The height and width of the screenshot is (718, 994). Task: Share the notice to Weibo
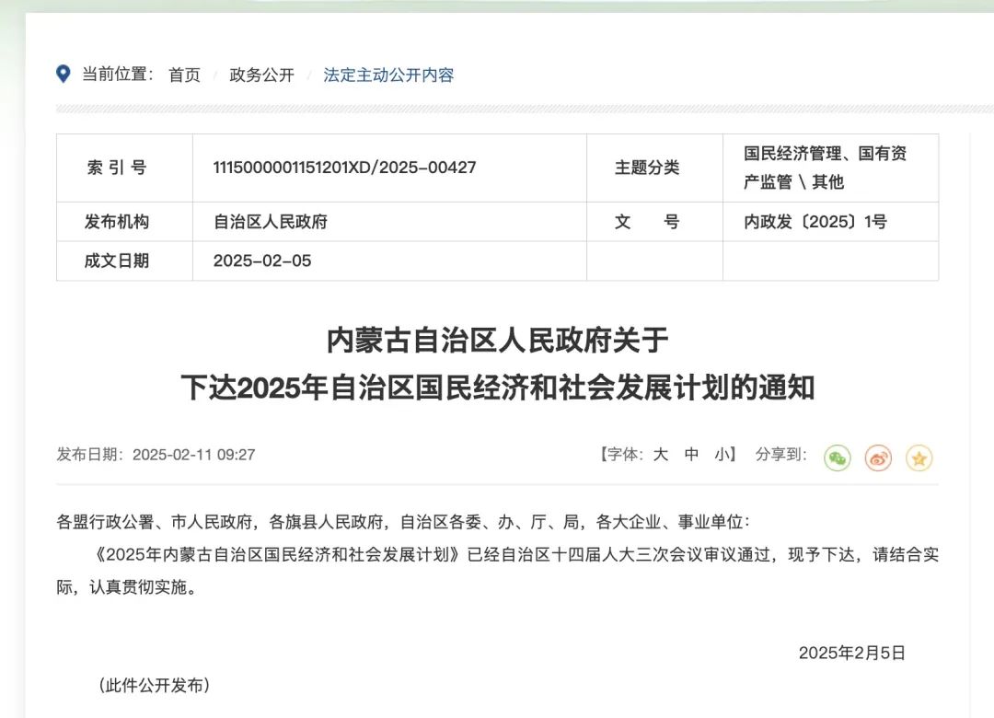pos(878,457)
